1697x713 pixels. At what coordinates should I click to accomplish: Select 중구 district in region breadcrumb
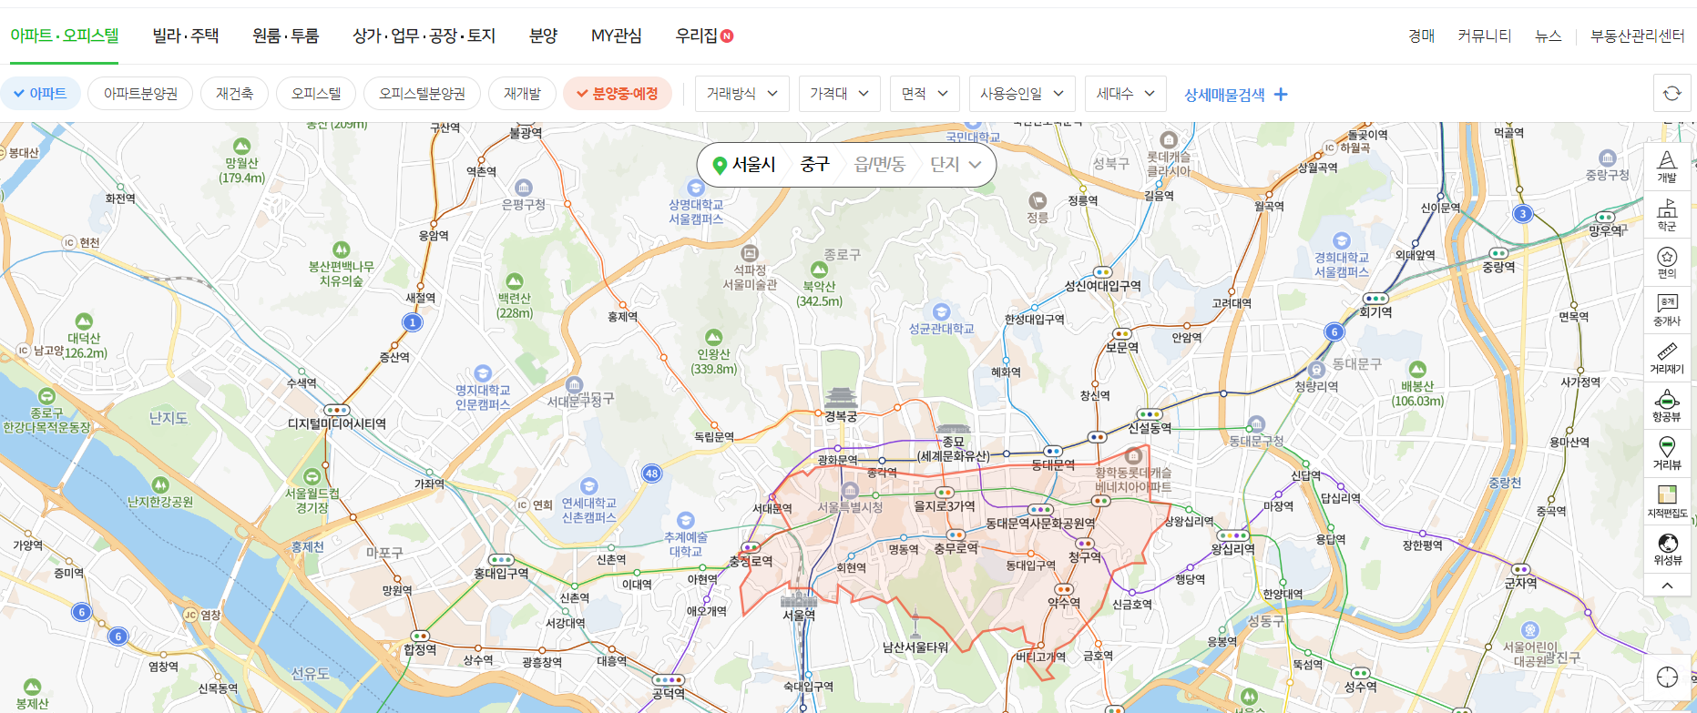tap(815, 165)
